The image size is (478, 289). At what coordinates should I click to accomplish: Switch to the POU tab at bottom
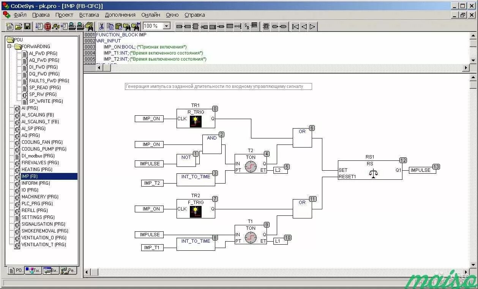[16, 270]
